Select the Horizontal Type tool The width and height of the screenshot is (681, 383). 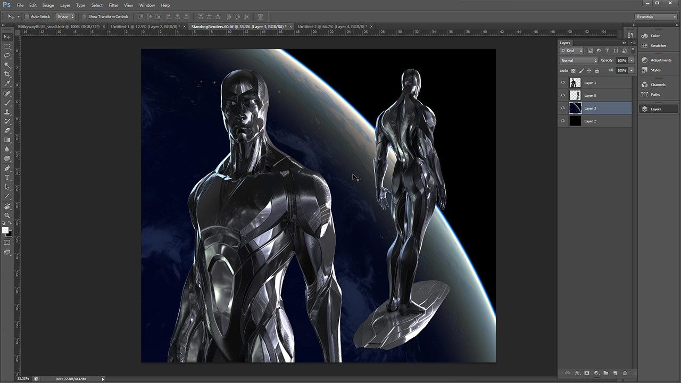[x=7, y=178]
